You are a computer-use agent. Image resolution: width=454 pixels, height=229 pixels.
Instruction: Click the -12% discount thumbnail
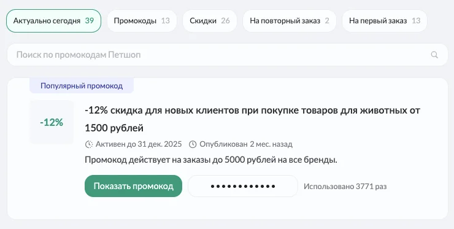(52, 122)
